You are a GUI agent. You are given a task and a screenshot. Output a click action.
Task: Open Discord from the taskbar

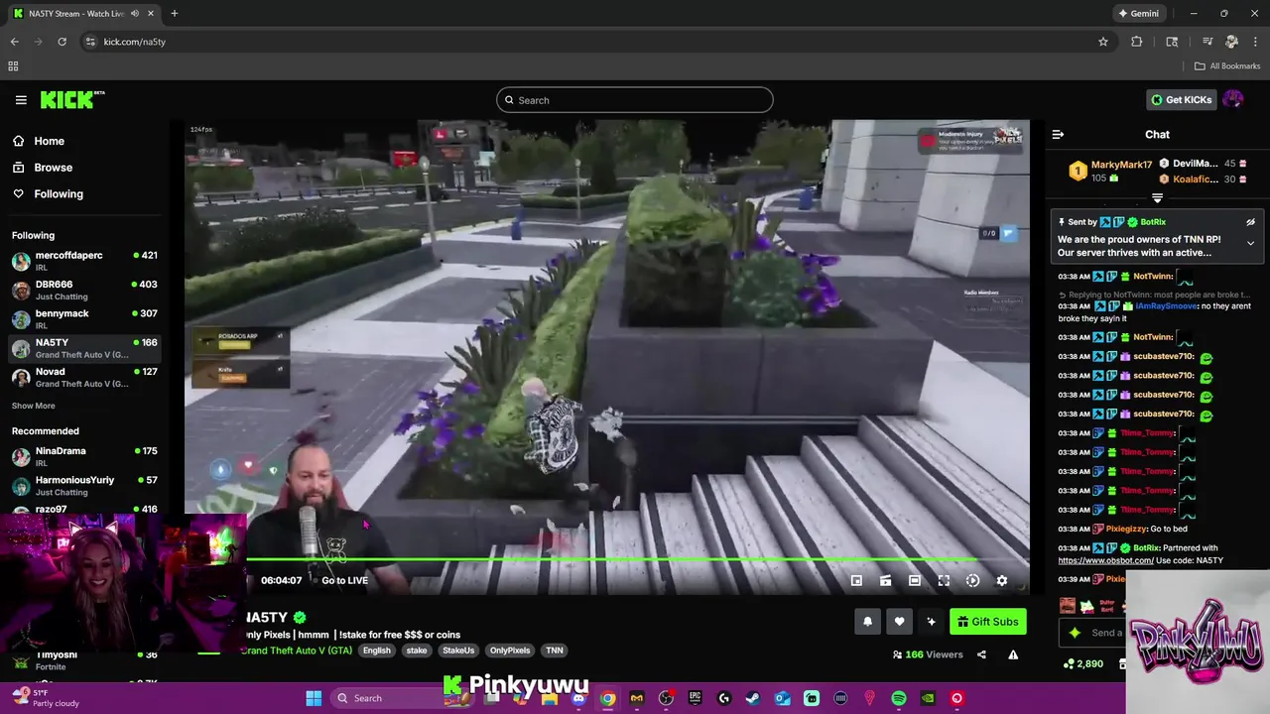pos(578,698)
